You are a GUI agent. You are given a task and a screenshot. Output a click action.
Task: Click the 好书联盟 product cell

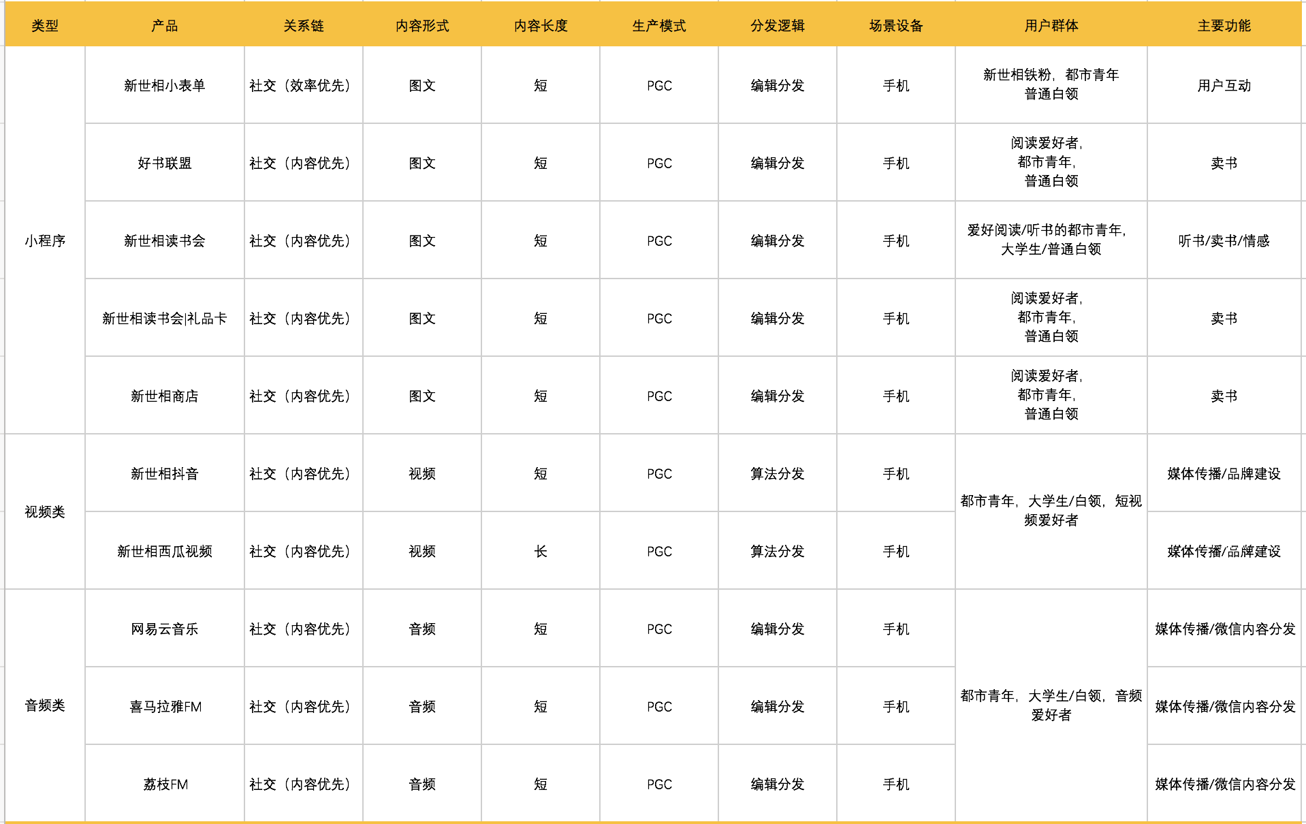click(x=164, y=163)
